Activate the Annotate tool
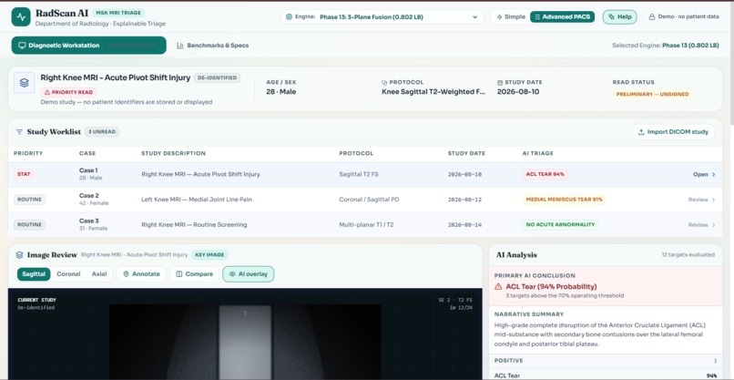 [141, 274]
